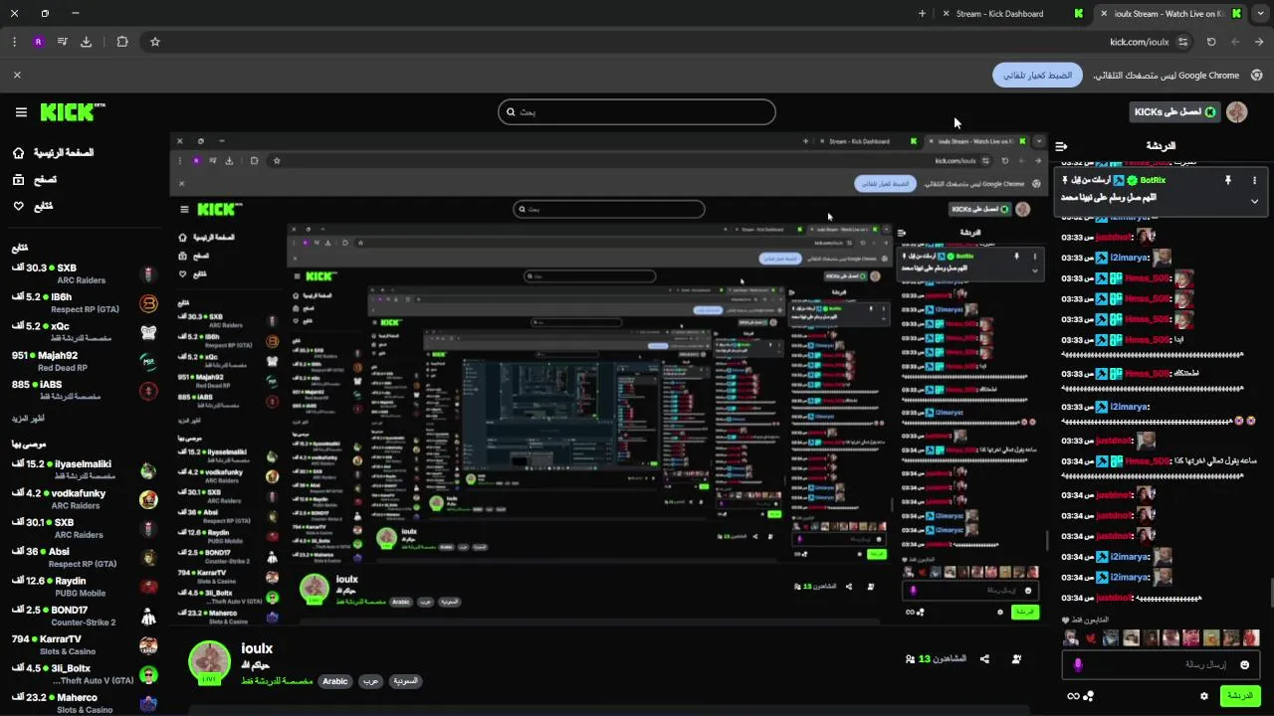The height and width of the screenshot is (716, 1274).
Task: Click the browse icon beside تصفح
Action: pyautogui.click(x=19, y=180)
